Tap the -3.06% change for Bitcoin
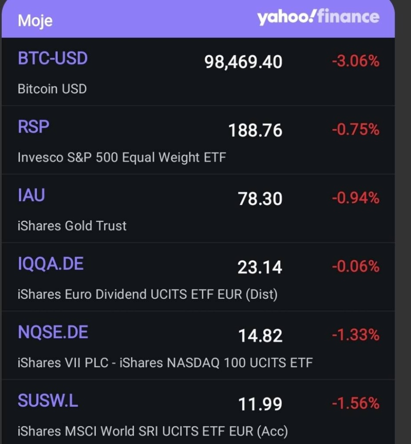Viewport: 411px width, 444px height. 356,61
